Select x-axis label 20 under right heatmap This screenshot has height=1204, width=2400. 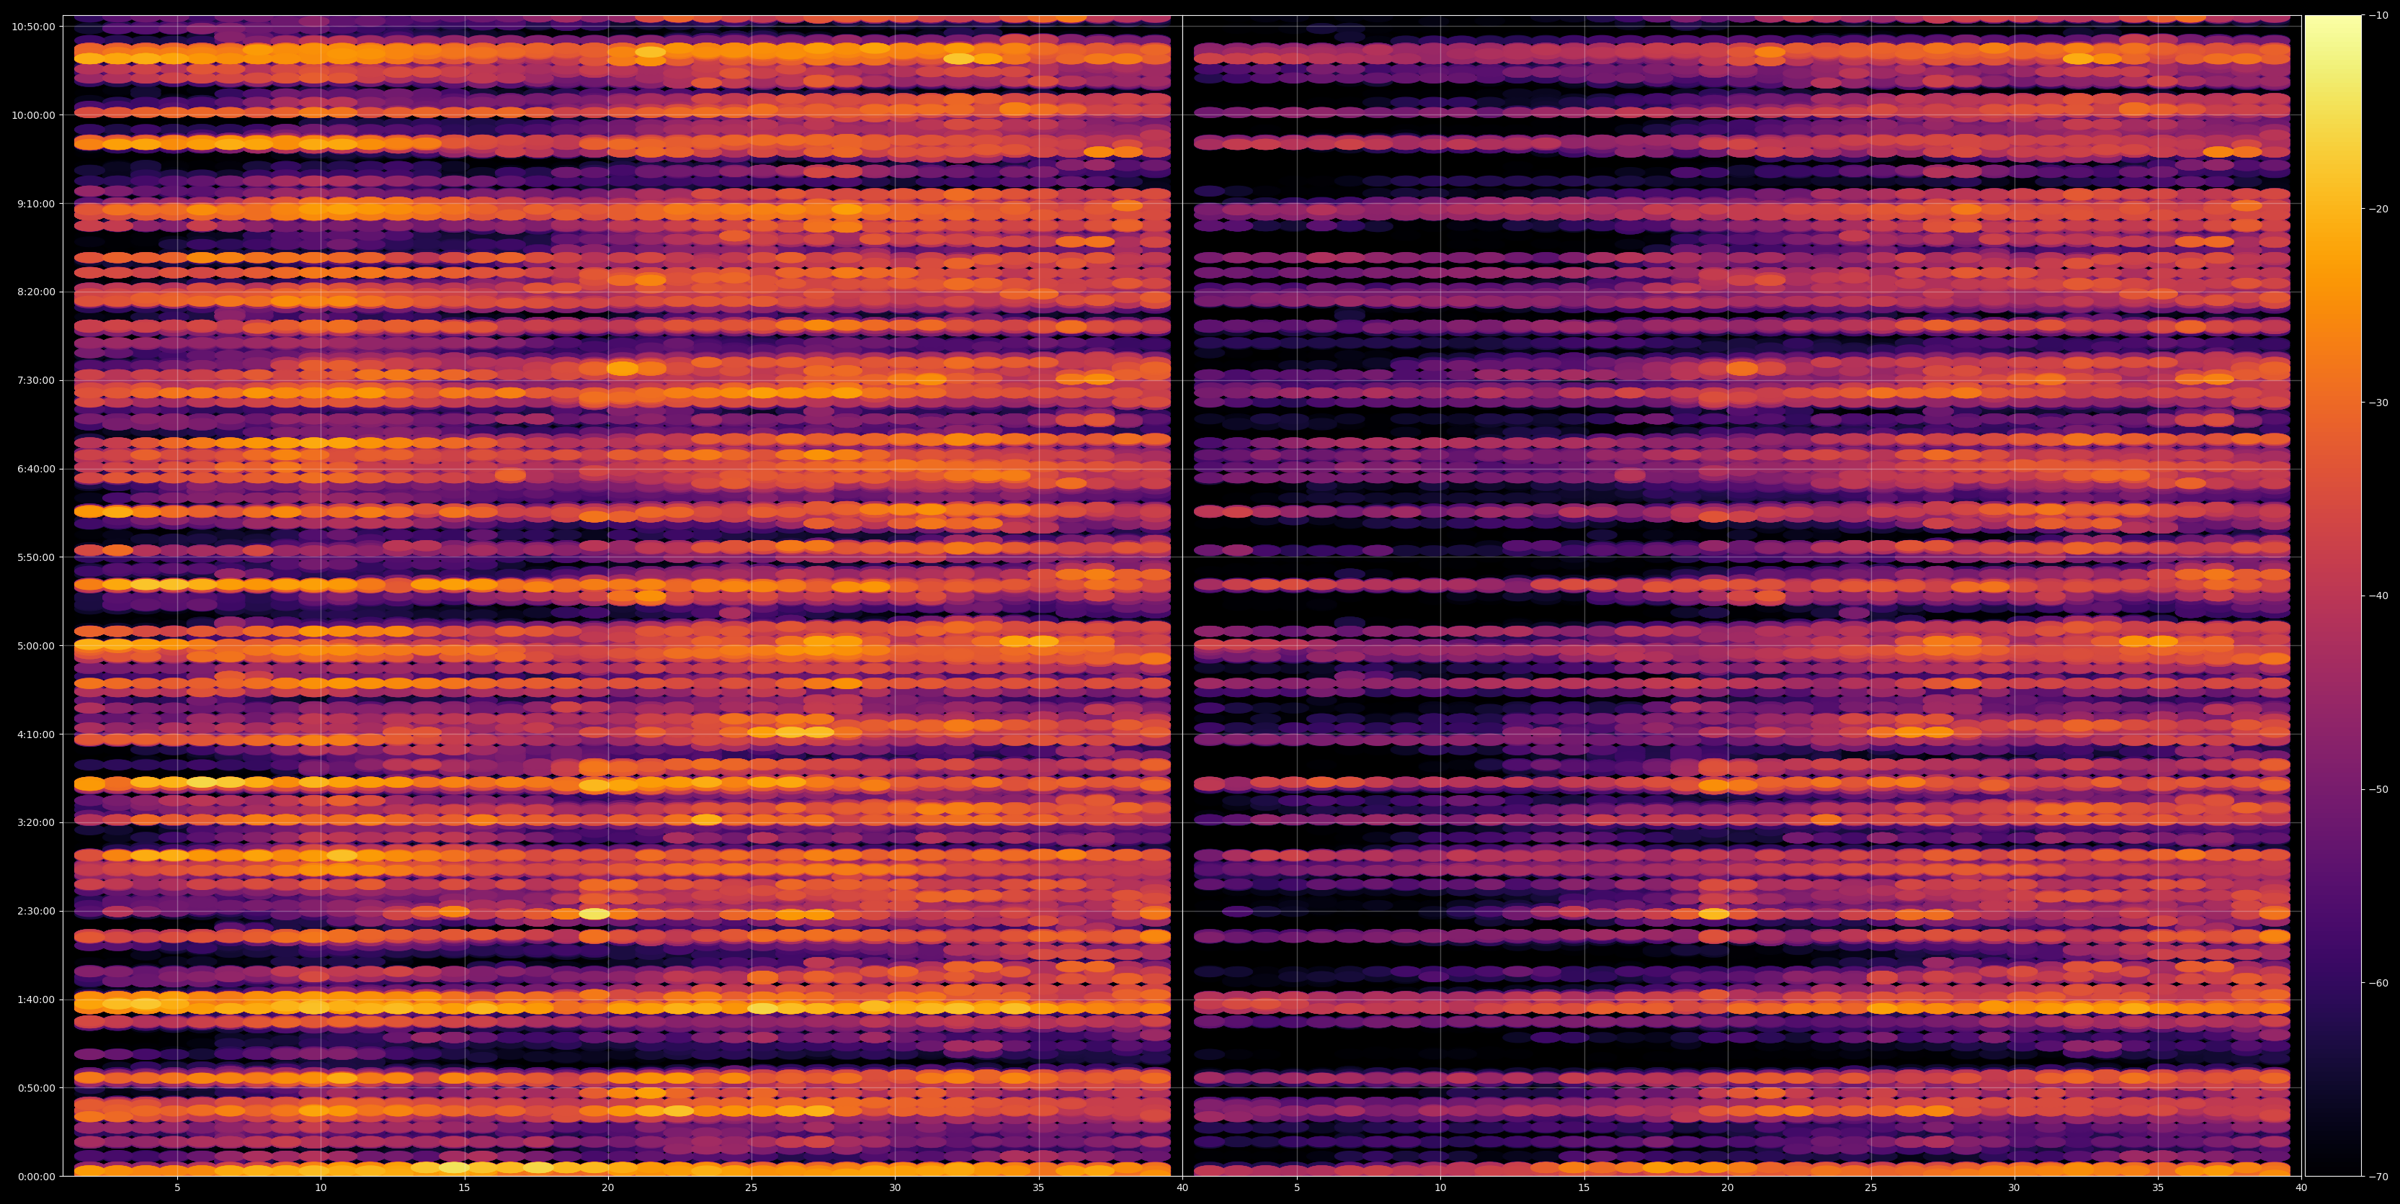coord(1726,1188)
